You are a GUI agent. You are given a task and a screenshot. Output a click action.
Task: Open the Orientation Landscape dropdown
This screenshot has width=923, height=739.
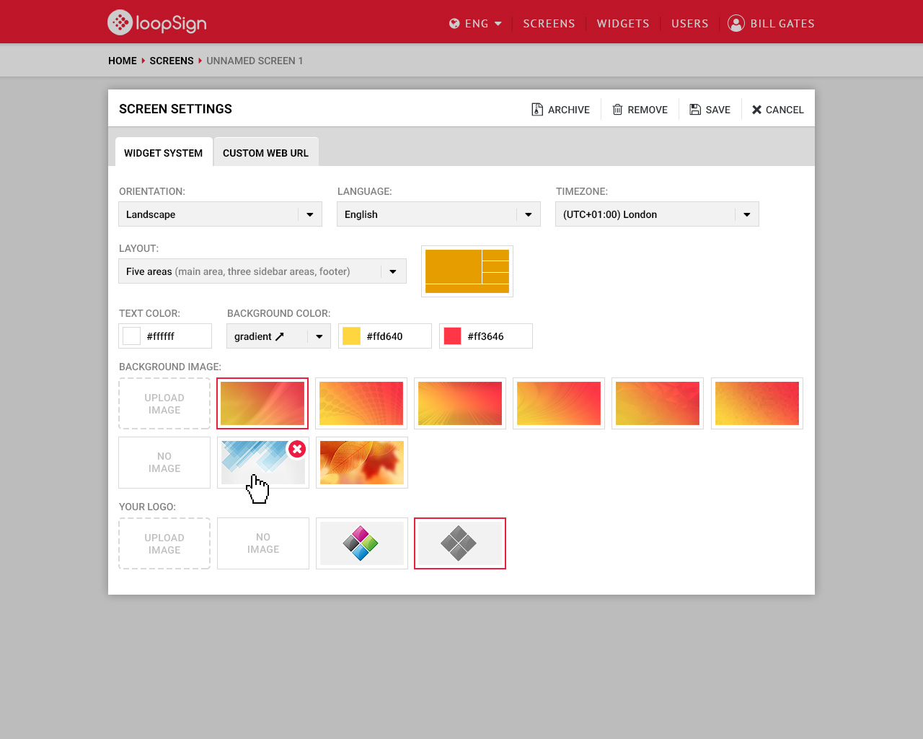click(220, 214)
